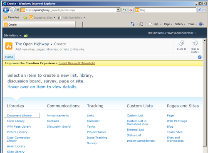Screen dimensions: 208x153
Task: Create an Announcements list
Action: (58, 115)
